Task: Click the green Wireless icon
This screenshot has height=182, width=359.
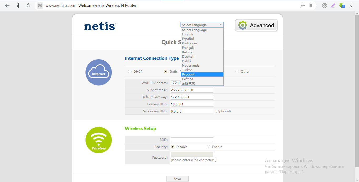Action: pyautogui.click(x=99, y=140)
